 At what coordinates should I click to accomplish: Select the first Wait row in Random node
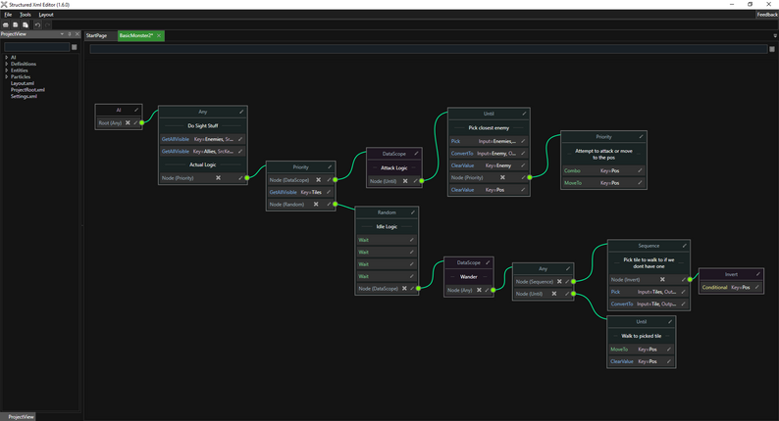pyautogui.click(x=386, y=240)
